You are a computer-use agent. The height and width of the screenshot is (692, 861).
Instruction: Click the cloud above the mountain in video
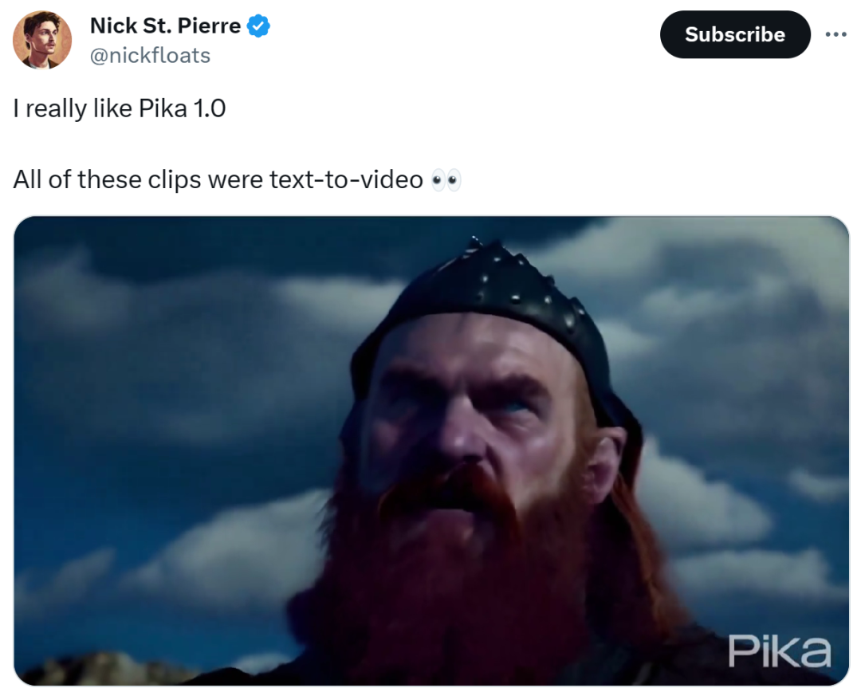coord(220,560)
